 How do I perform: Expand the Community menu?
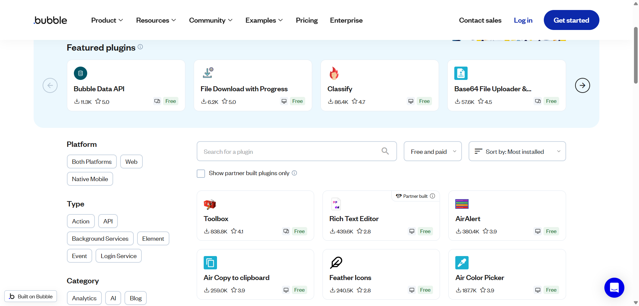coord(211,20)
